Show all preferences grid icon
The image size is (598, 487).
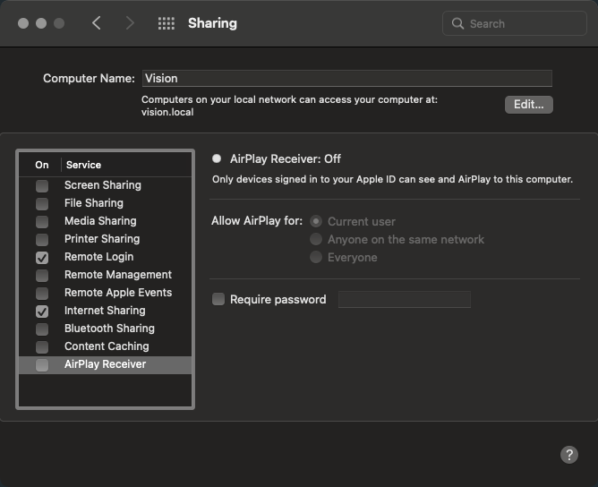point(166,23)
